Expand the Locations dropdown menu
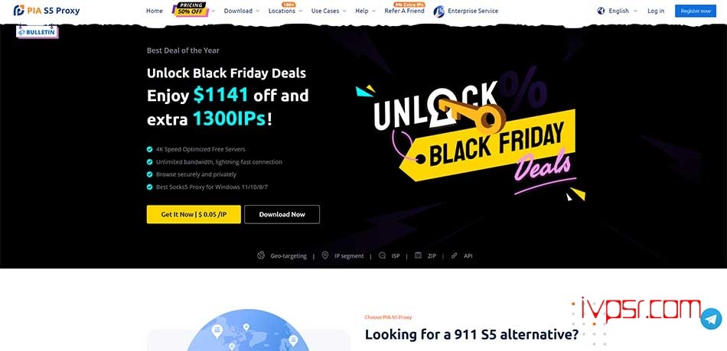 285,11
